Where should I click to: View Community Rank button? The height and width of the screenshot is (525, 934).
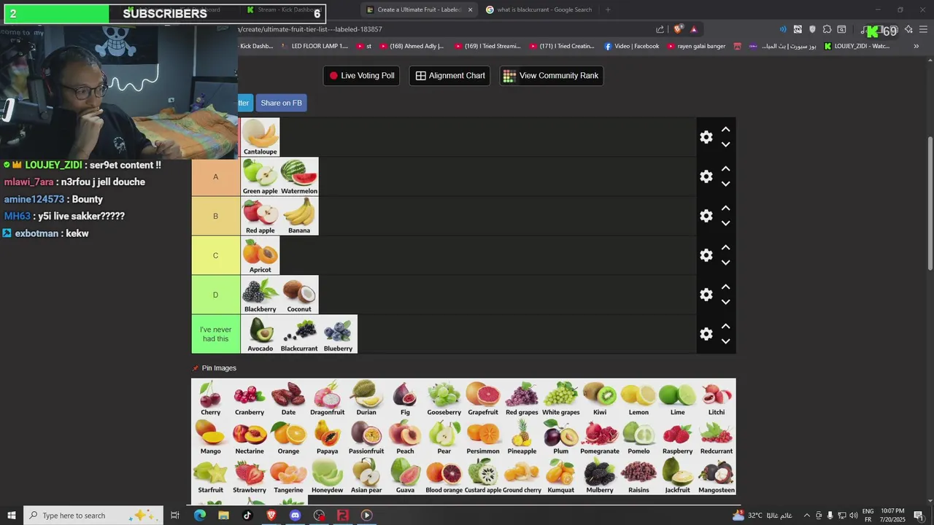tap(551, 76)
